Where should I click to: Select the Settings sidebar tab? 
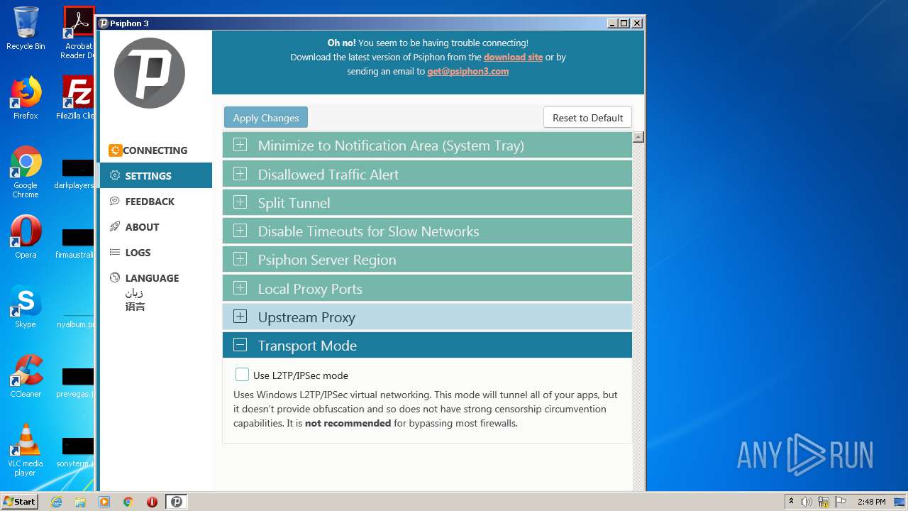(156, 176)
